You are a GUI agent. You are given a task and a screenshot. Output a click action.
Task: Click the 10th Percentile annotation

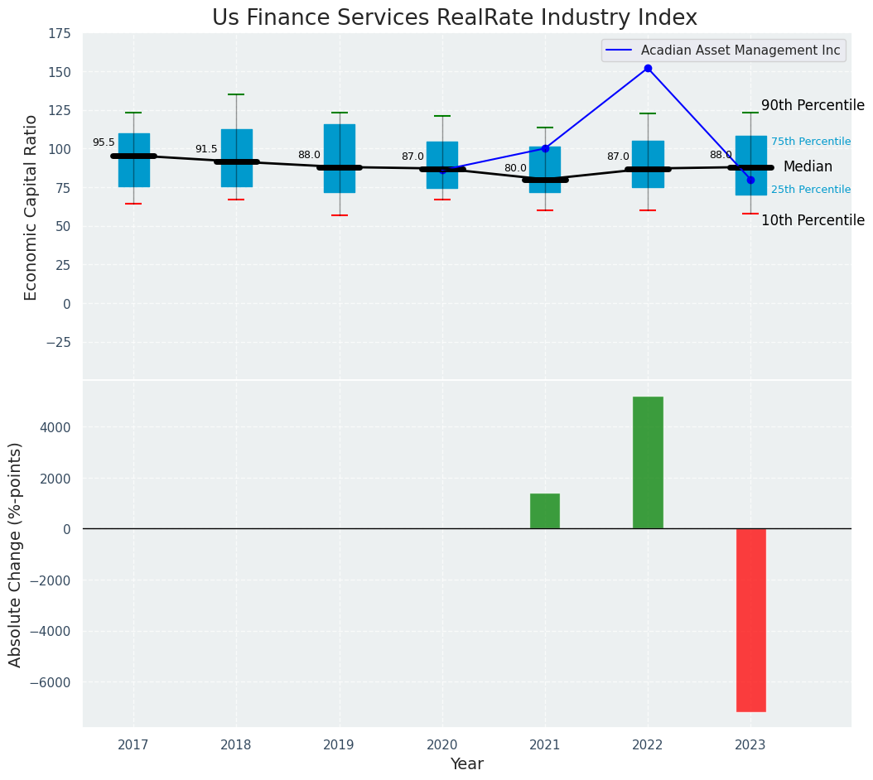812,220
